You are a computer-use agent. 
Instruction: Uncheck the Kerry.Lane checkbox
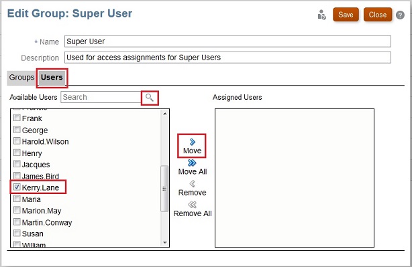click(17, 187)
